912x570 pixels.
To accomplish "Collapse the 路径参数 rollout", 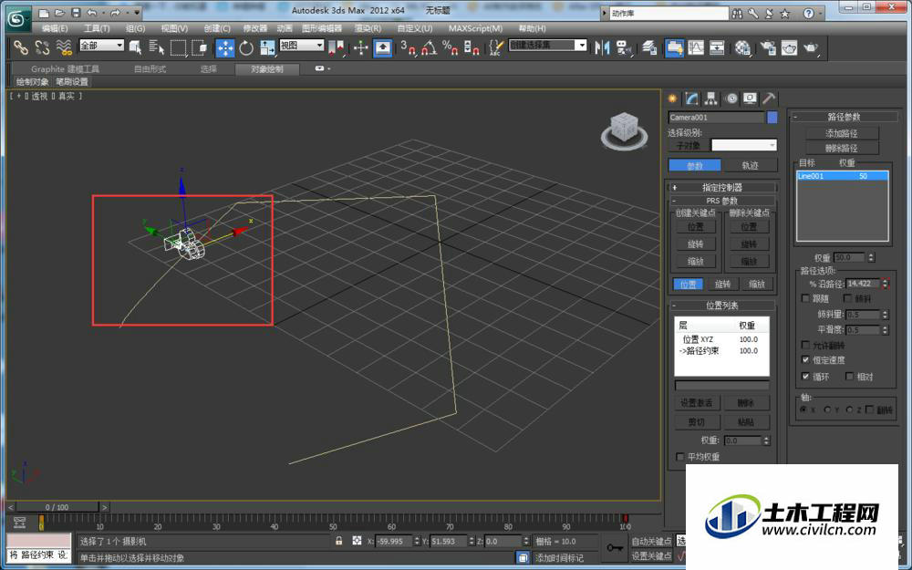I will tap(844, 117).
